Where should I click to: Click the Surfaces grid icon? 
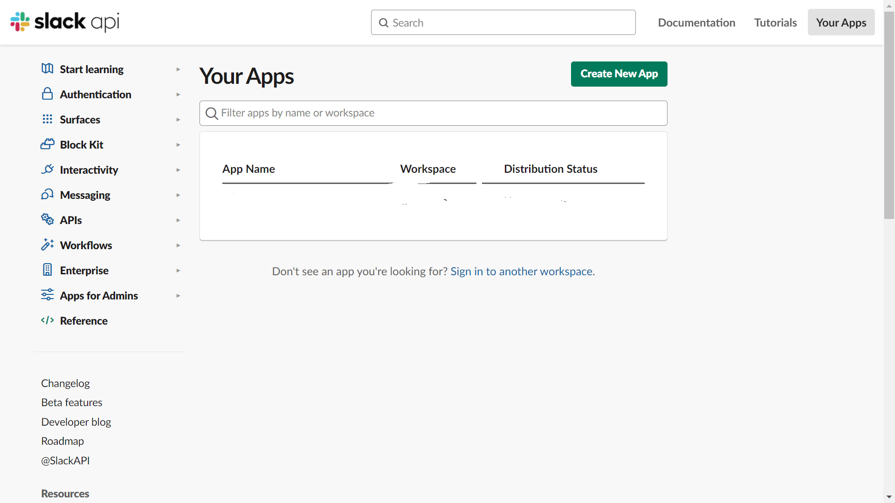coord(47,119)
